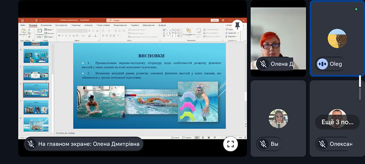Click the muted mic icon on Олександр's tile

[x=322, y=144]
